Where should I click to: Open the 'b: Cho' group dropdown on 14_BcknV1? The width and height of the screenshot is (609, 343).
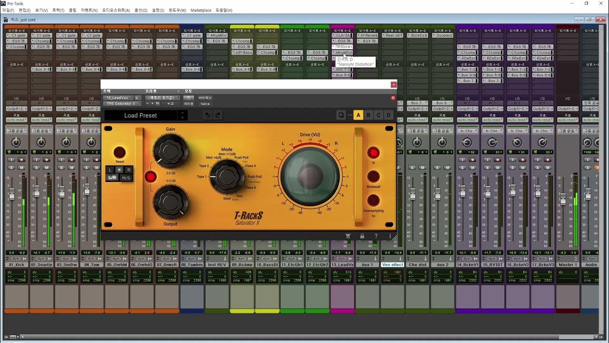(x=467, y=131)
